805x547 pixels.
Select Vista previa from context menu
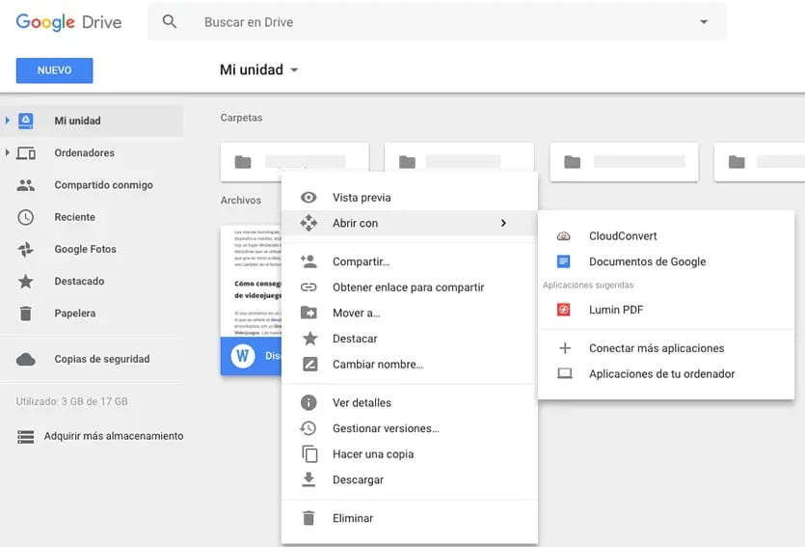[x=410, y=197]
